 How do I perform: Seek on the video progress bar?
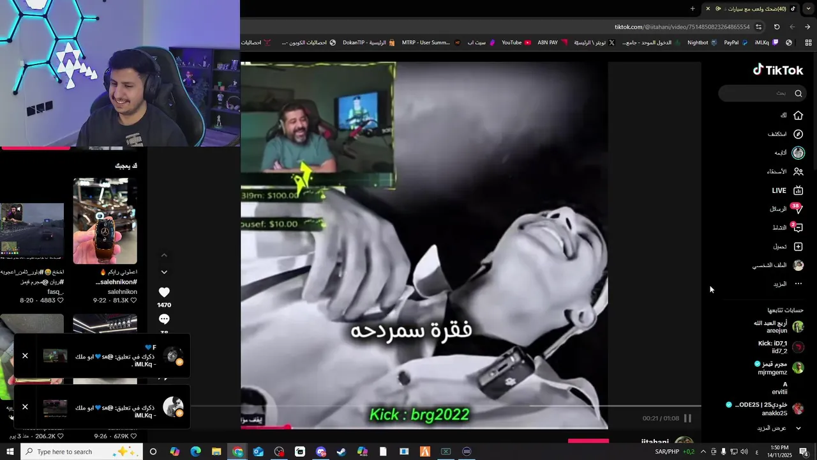point(424,427)
